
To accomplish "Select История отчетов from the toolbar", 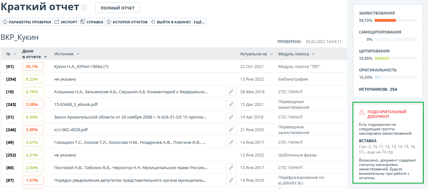I will click(127, 22).
